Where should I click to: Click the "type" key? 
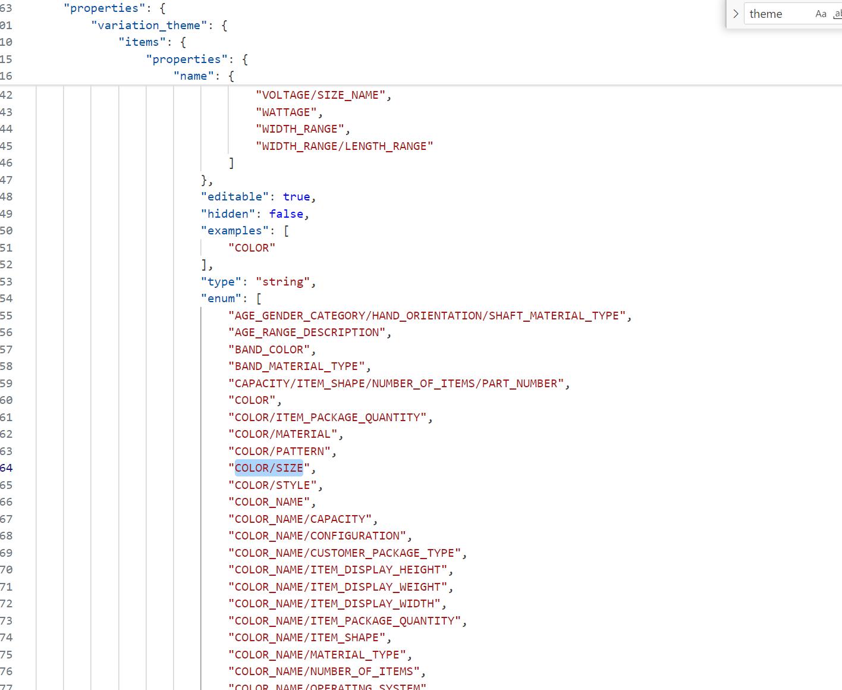pyautogui.click(x=221, y=282)
